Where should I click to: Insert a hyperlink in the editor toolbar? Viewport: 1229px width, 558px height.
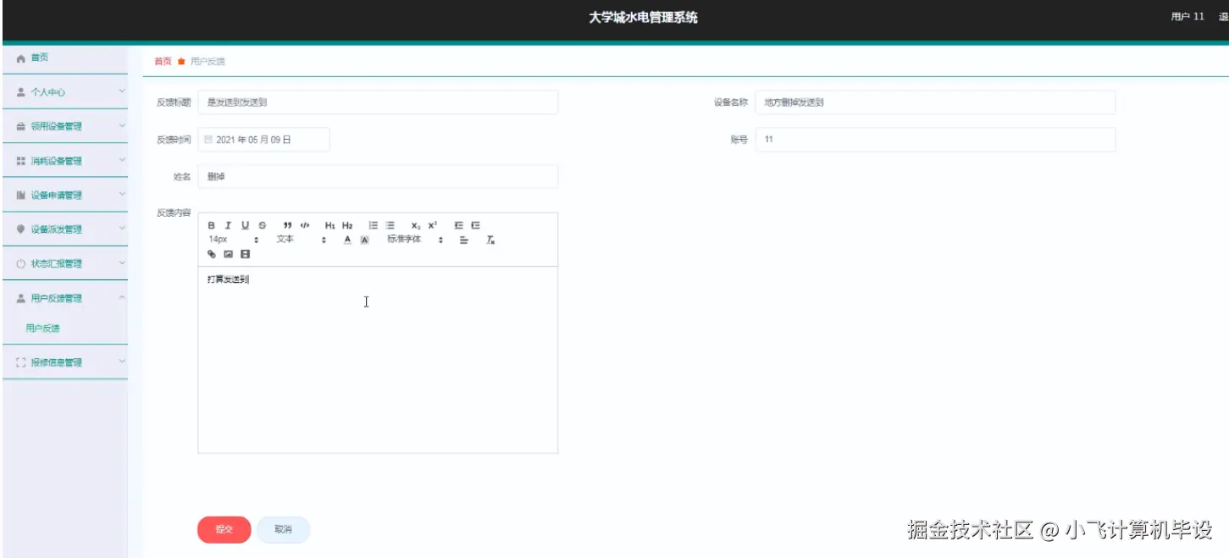[x=210, y=254]
